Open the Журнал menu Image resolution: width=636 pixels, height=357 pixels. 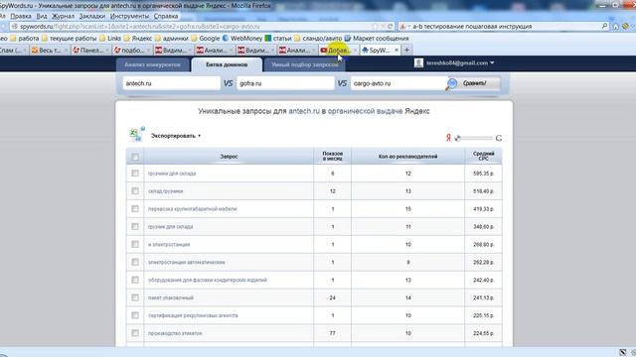(63, 16)
